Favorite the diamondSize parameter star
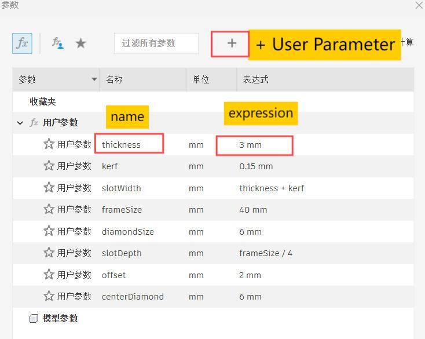425x339 pixels. tap(49, 231)
